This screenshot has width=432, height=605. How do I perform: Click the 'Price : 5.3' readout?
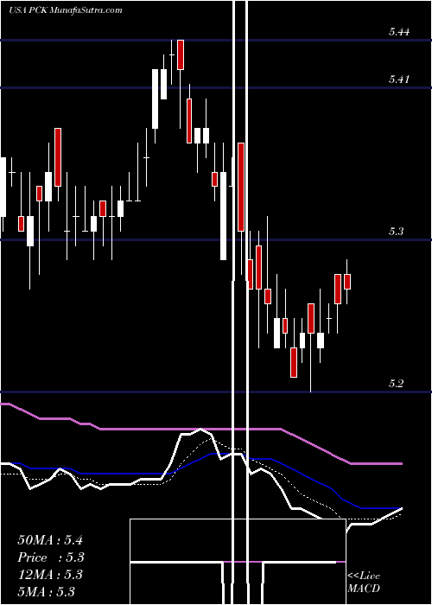point(51,557)
